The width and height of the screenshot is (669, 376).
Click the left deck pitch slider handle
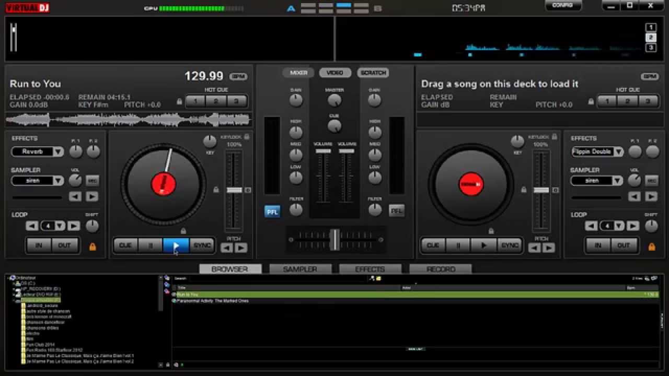click(234, 190)
